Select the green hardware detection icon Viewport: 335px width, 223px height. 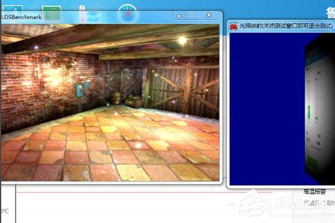51,9
